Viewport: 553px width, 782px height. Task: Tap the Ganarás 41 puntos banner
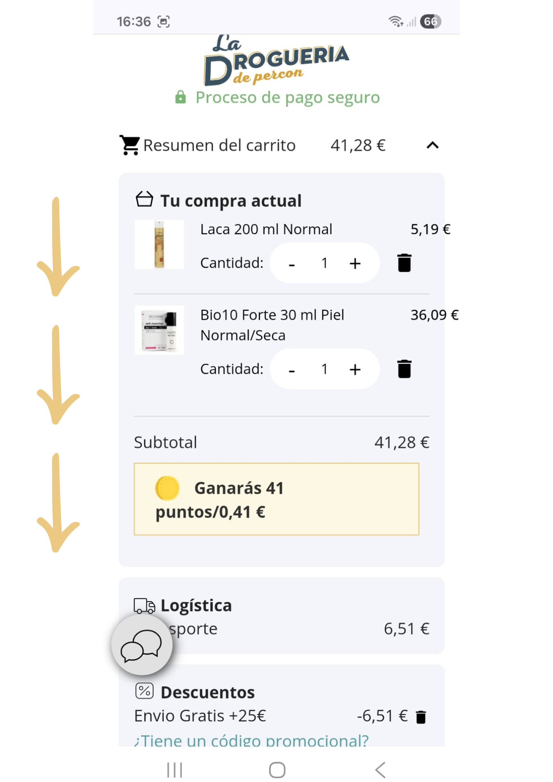click(276, 499)
